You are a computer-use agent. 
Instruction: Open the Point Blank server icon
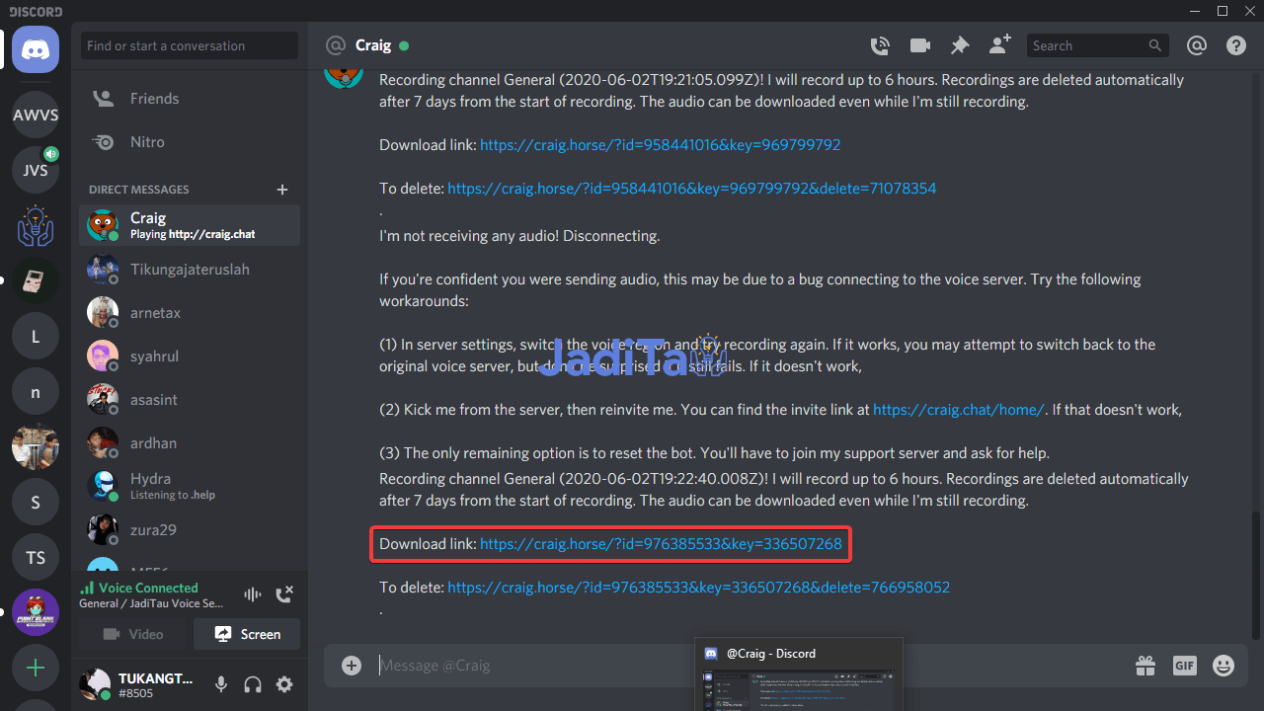[36, 612]
